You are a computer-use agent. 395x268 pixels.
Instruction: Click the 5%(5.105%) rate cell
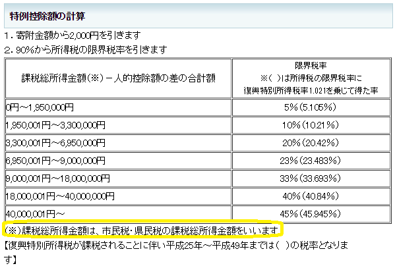click(311, 107)
